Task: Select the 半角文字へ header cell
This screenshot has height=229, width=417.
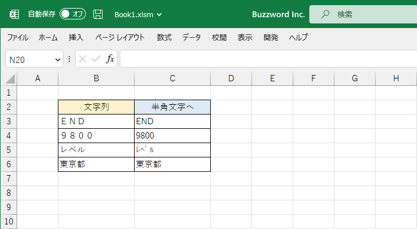Action: tap(172, 107)
